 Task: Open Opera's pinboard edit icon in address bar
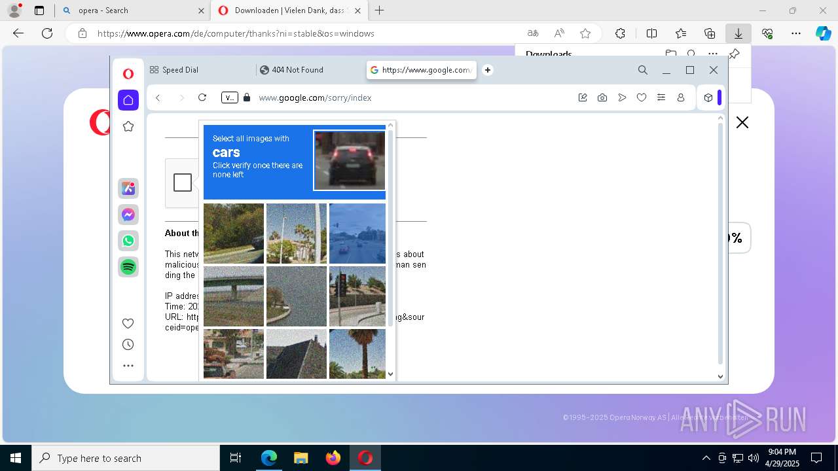[x=583, y=97]
